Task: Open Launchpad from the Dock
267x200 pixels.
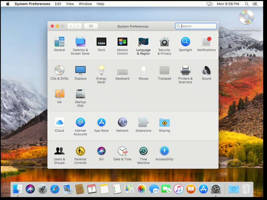Action: point(42,189)
